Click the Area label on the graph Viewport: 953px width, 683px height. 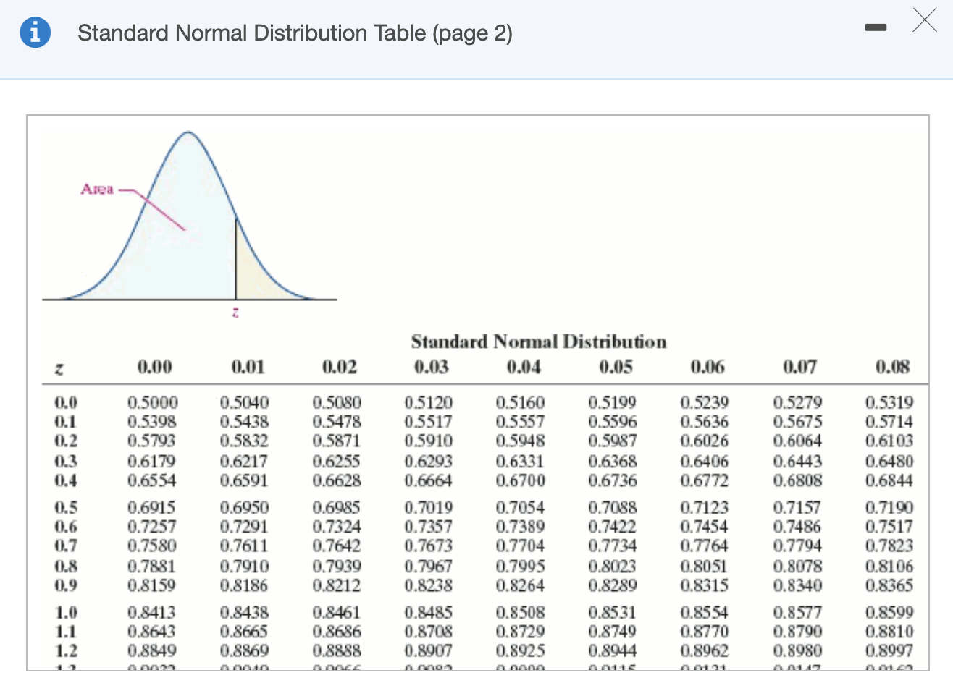pyautogui.click(x=98, y=189)
